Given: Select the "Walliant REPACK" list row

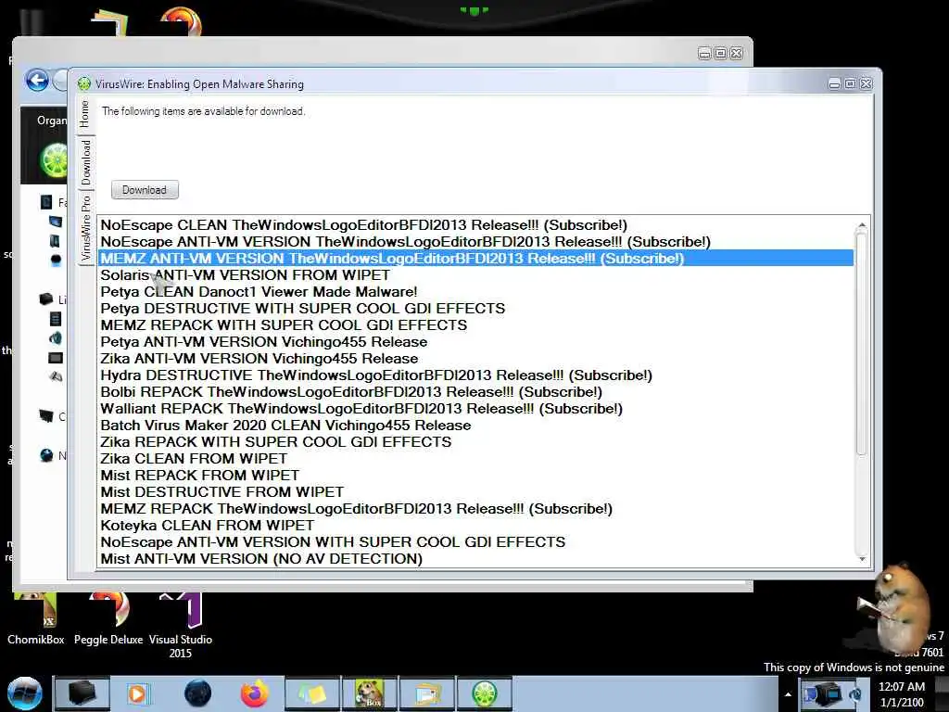Looking at the screenshot, I should pyautogui.click(x=475, y=409).
